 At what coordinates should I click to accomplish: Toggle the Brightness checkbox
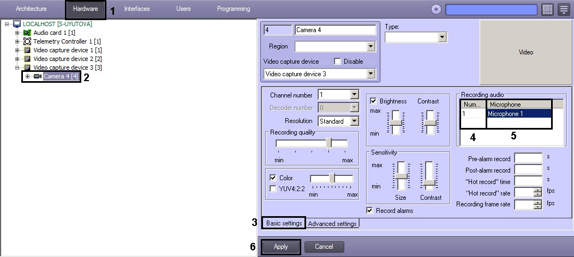373,101
